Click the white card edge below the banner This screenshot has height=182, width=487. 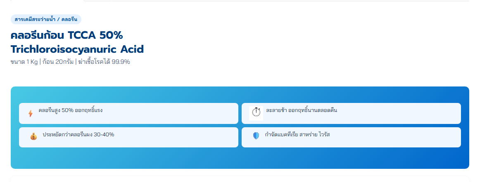coord(240,179)
